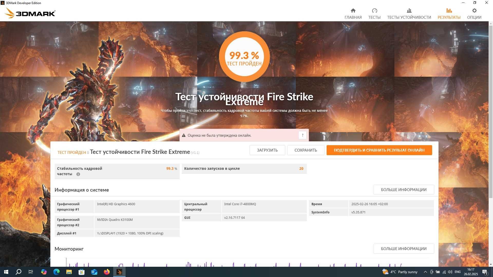This screenshot has width=493, height=277.
Task: Click the Мониторинг section heading
Action: point(69,249)
